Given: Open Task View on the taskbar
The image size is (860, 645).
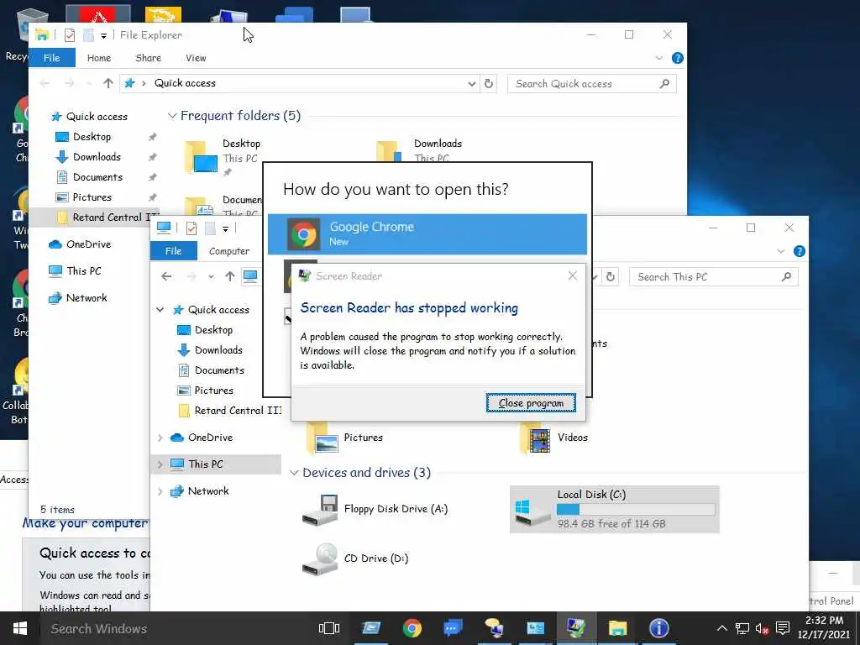Looking at the screenshot, I should 329,628.
